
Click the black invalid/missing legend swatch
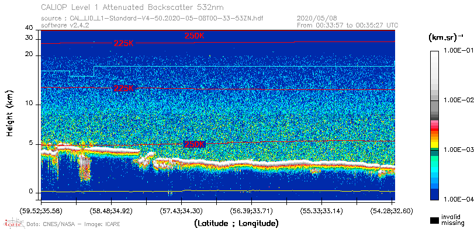point(434,221)
